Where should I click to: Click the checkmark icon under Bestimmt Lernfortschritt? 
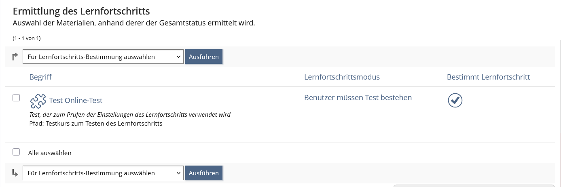(x=455, y=101)
